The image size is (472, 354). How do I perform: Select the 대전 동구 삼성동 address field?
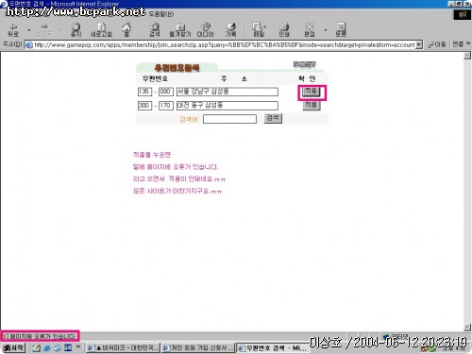(228, 106)
